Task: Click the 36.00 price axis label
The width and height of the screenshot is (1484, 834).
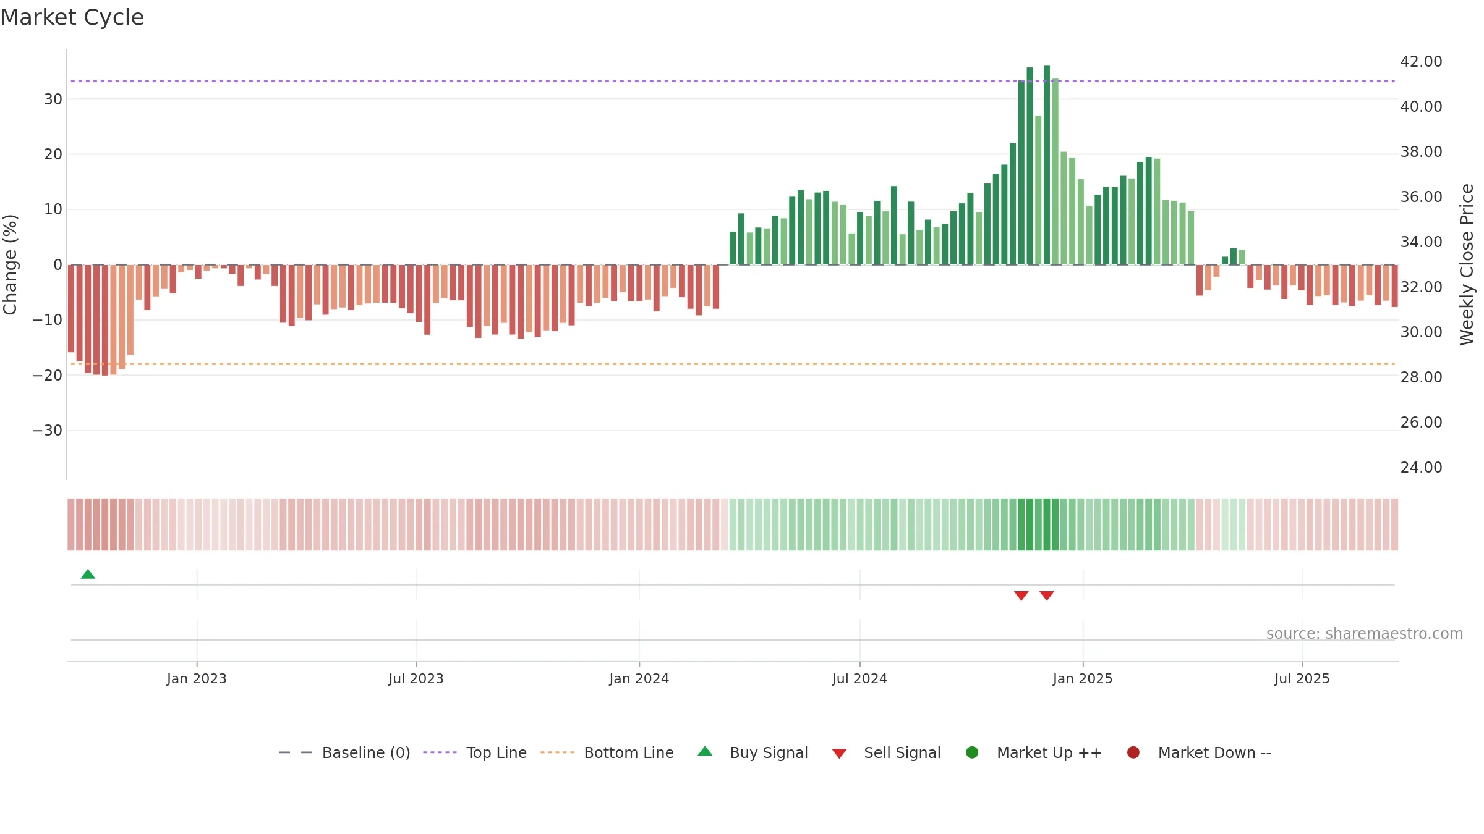Action: click(1421, 197)
